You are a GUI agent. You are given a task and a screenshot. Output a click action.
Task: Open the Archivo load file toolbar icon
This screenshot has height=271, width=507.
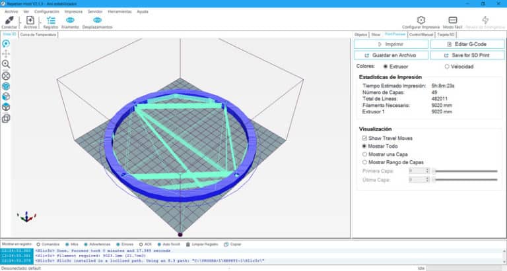pyautogui.click(x=30, y=20)
